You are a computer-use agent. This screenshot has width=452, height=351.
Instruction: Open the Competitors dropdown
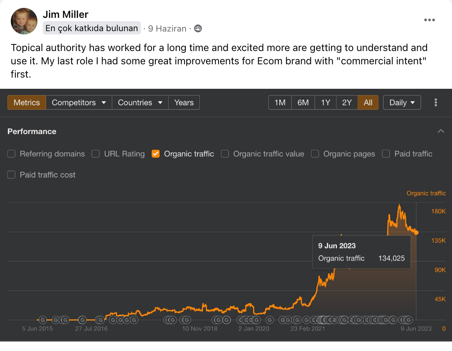coord(79,102)
